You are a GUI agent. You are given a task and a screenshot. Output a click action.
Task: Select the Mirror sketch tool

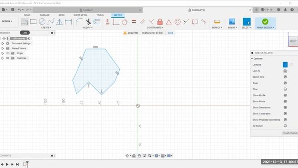(x=60, y=22)
